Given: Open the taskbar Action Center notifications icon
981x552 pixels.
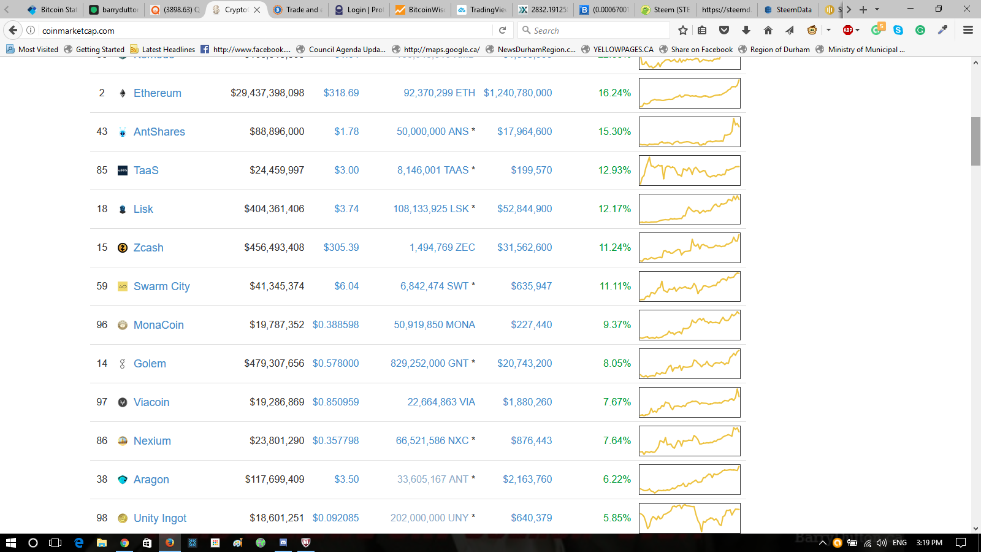Looking at the screenshot, I should 961,543.
